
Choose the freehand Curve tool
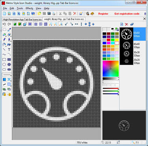pos(4,54)
